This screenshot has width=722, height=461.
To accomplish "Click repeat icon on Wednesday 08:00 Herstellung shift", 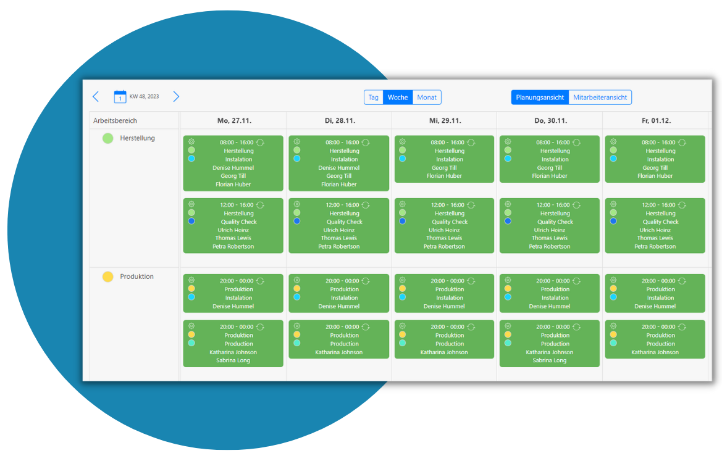I will 471,143.
